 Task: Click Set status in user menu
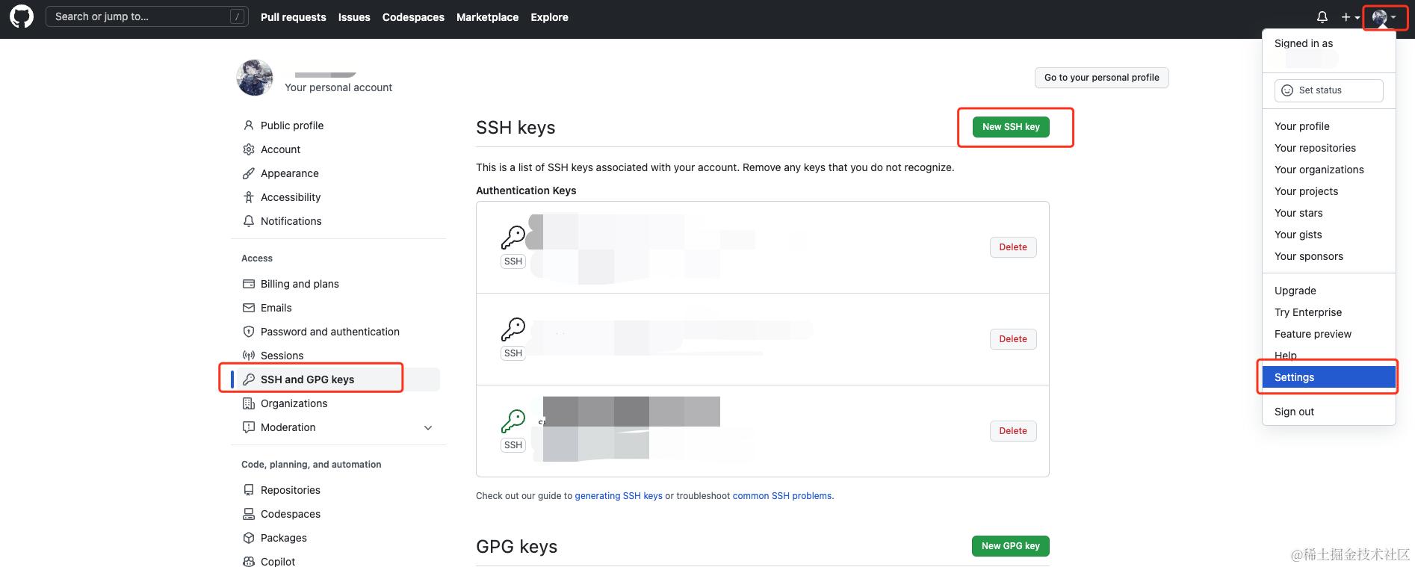coord(1328,90)
